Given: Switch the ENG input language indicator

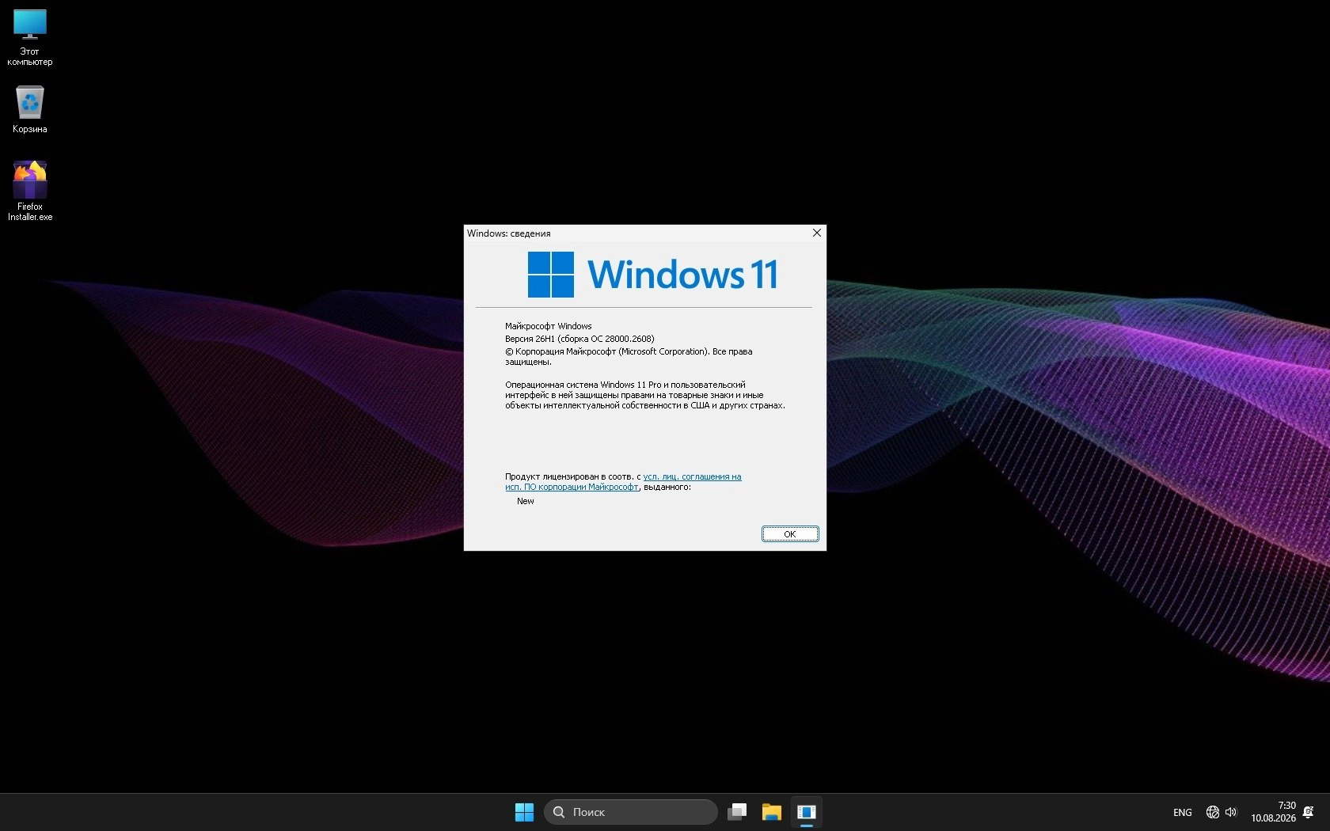Looking at the screenshot, I should pos(1183,813).
